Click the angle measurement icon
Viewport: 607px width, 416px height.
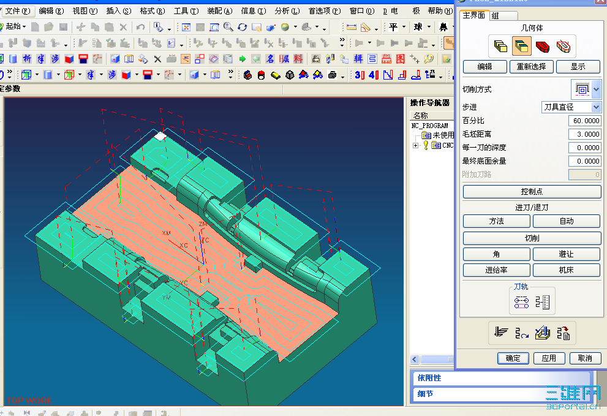tap(366, 27)
